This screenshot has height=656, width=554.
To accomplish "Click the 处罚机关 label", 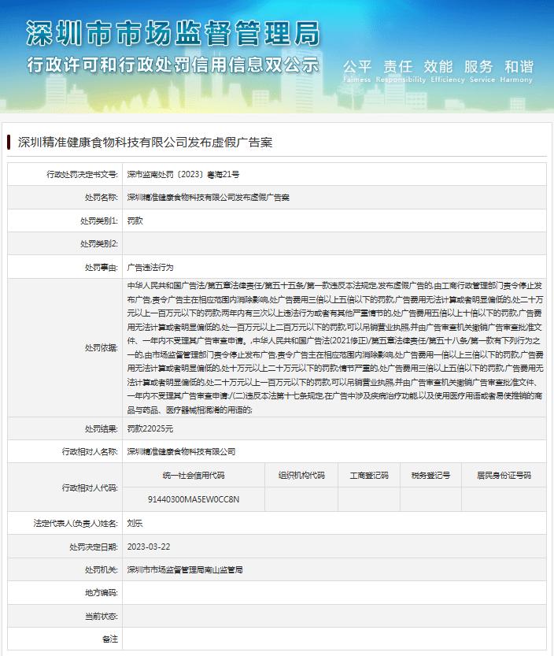I will pos(102,569).
